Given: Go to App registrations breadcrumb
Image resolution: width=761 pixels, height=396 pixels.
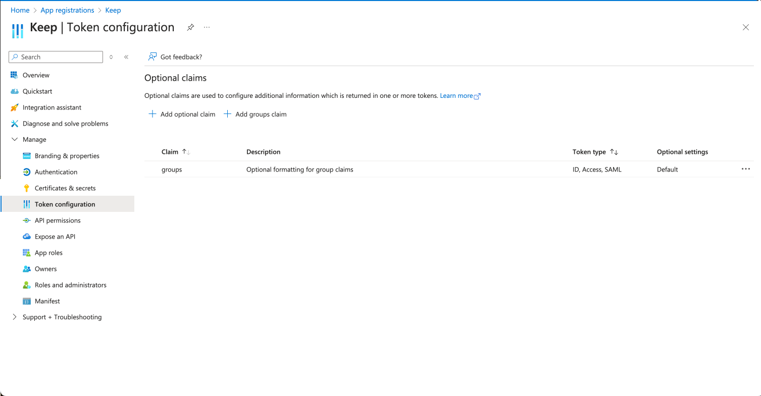Looking at the screenshot, I should (67, 10).
